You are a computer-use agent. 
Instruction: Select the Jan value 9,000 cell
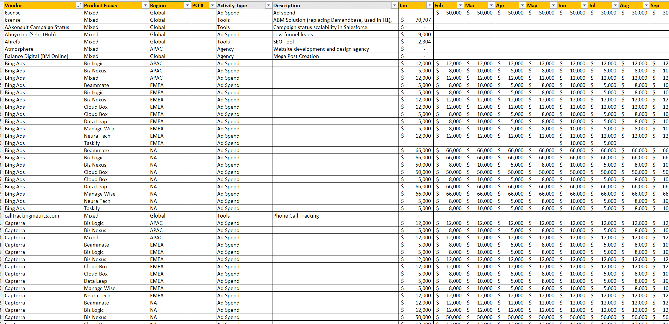point(416,34)
